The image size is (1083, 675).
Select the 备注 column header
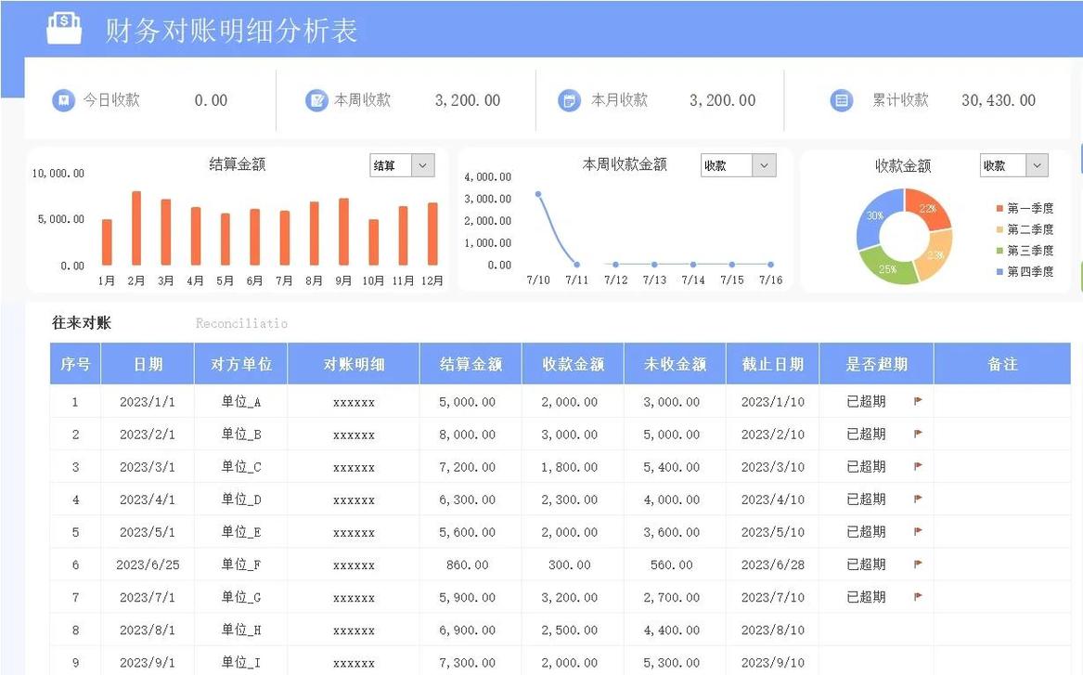(1002, 363)
